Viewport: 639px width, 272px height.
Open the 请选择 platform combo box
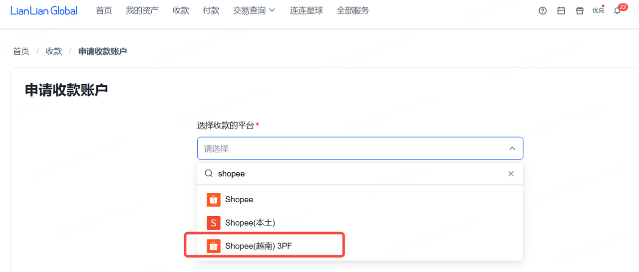pos(349,148)
